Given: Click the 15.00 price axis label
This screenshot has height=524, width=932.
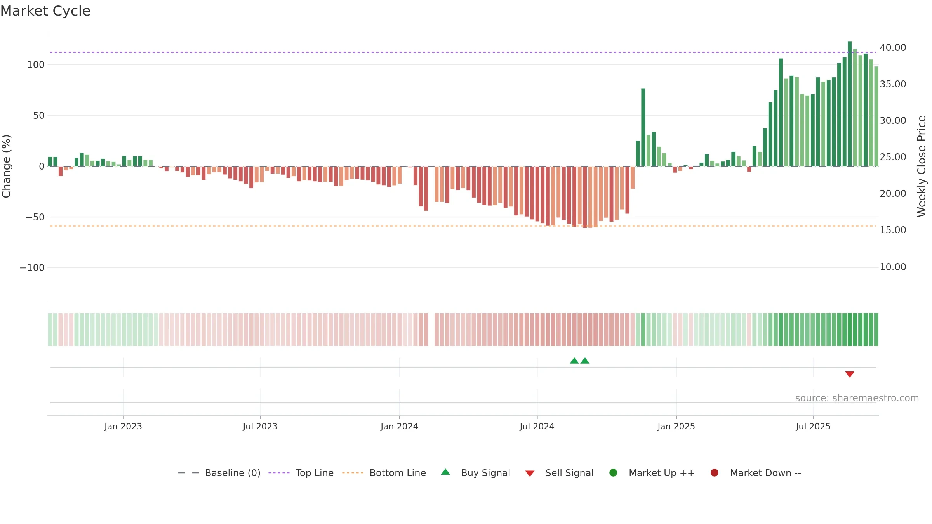Looking at the screenshot, I should 893,230.
